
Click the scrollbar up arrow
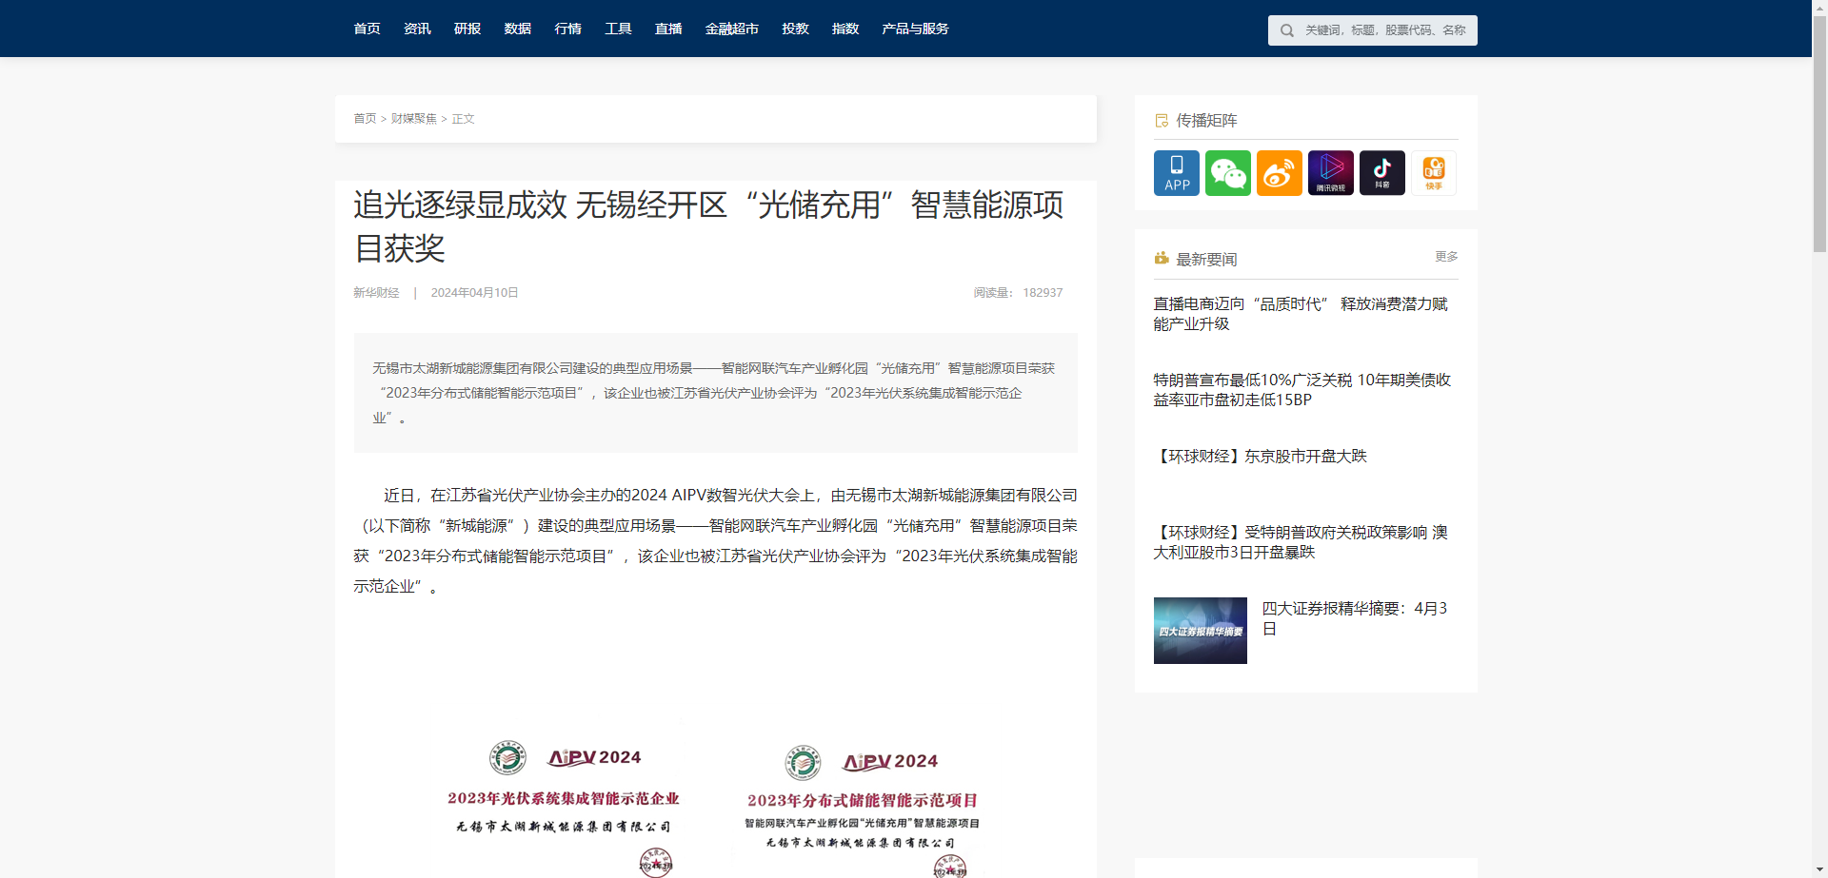click(1819, 7)
